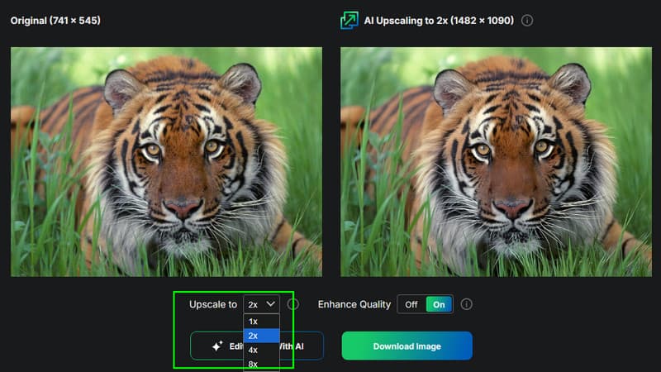Open the Upscale to dropdown box
The image size is (661, 372).
tap(261, 304)
